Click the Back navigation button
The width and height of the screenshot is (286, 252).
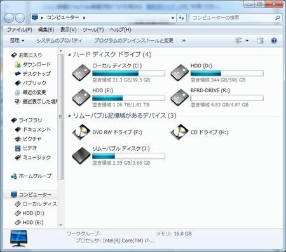click(x=9, y=18)
